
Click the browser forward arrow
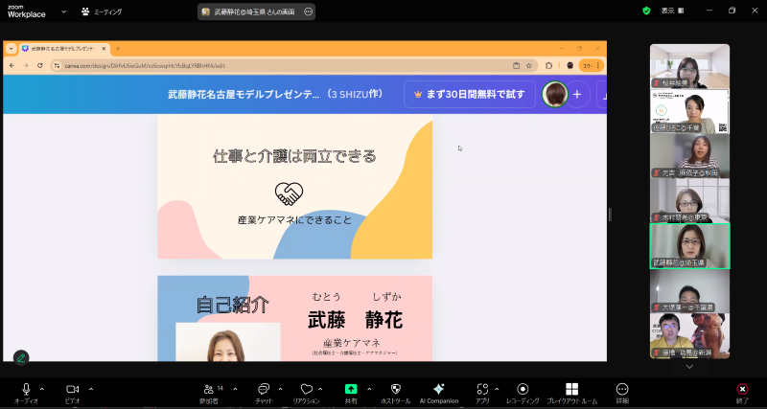tap(26, 65)
